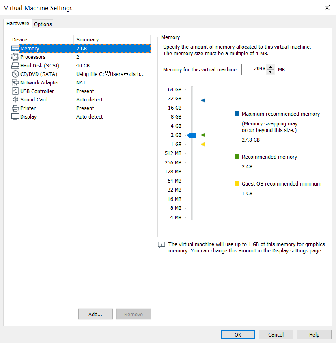This screenshot has height=343, width=336.
Task: Click the slider track at 256 MB level
Action: (x=192, y=162)
